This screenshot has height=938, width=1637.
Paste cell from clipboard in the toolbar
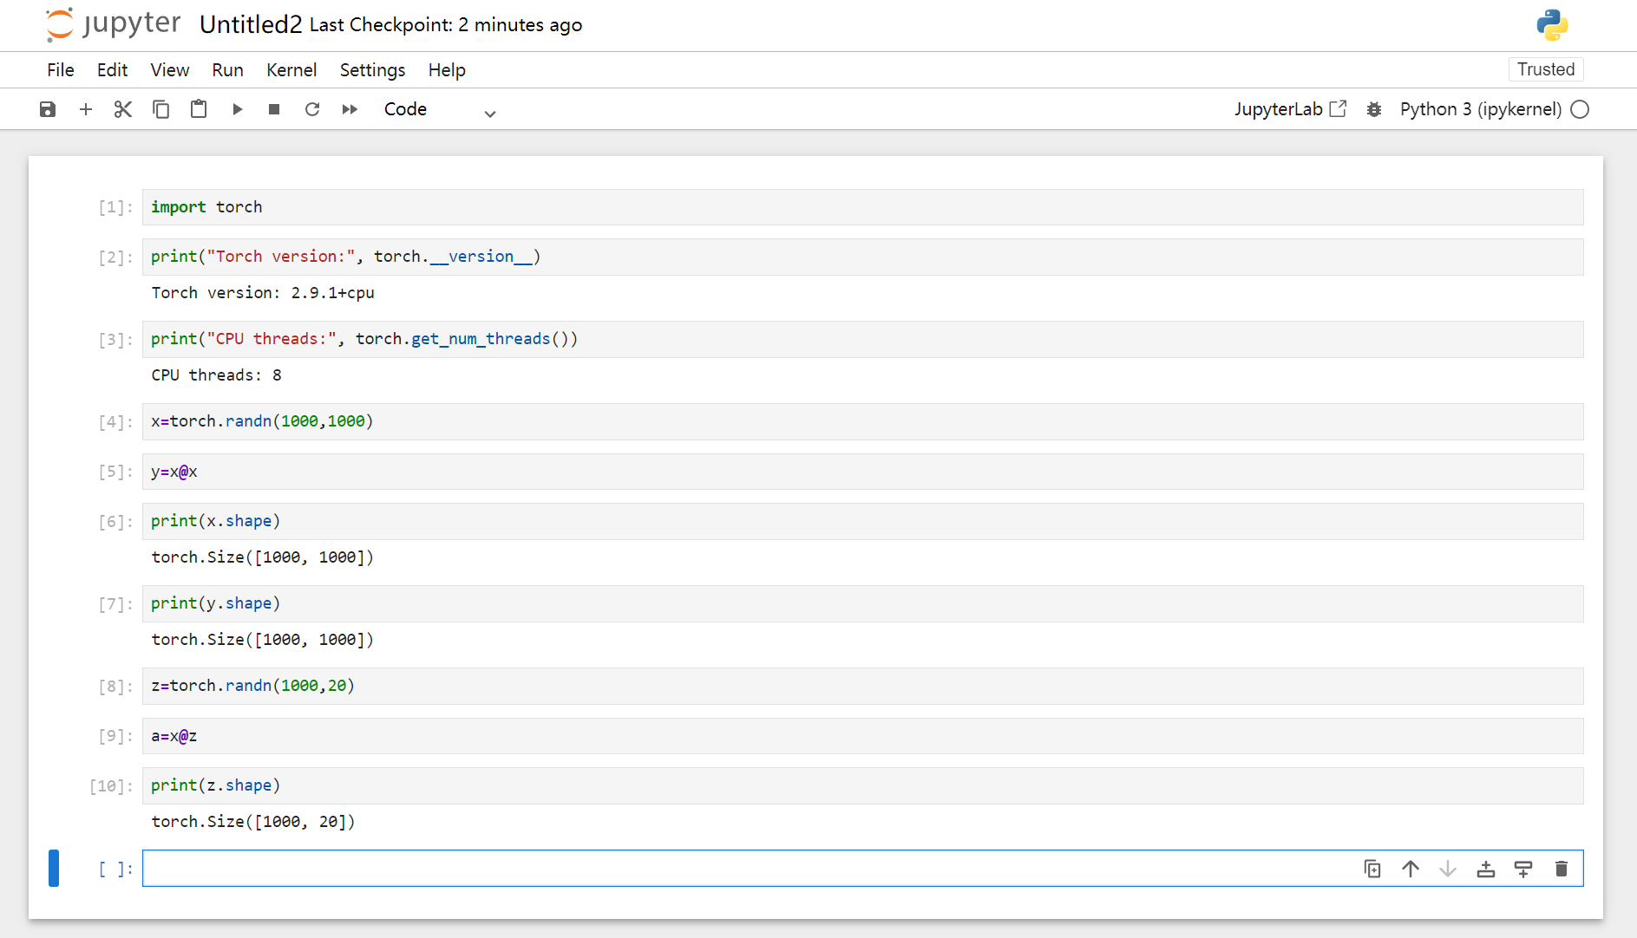[x=199, y=109]
